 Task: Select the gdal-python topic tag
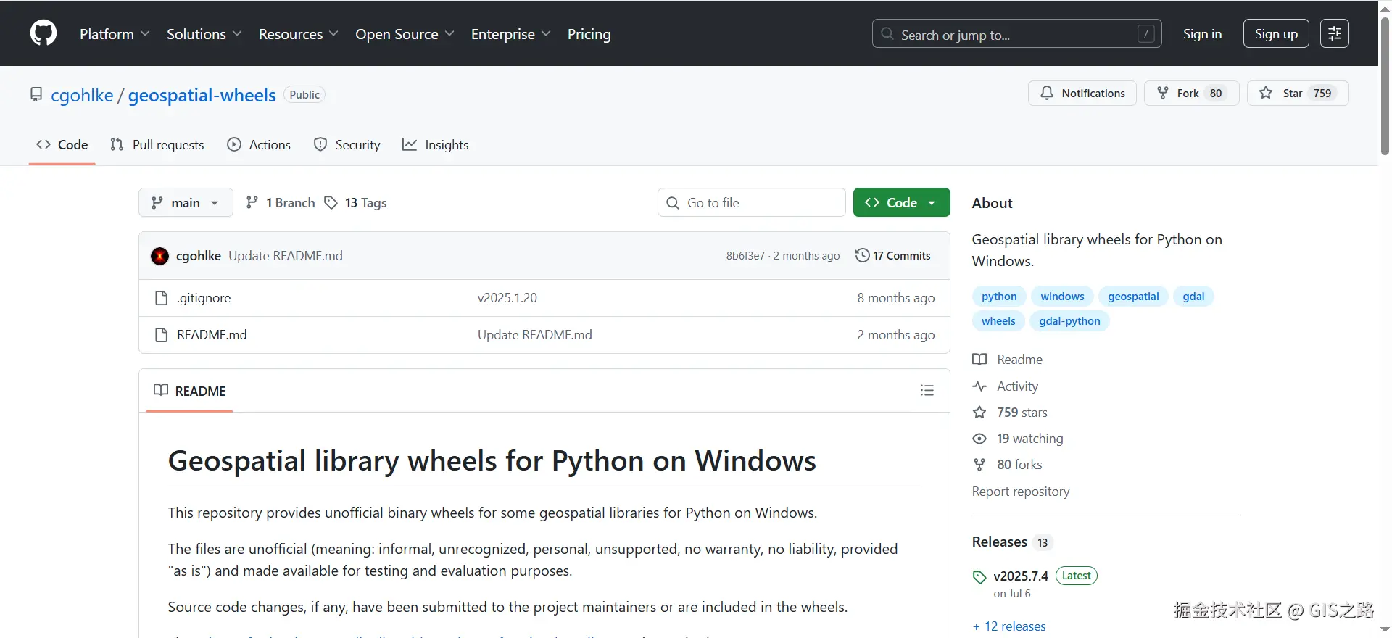coord(1069,321)
